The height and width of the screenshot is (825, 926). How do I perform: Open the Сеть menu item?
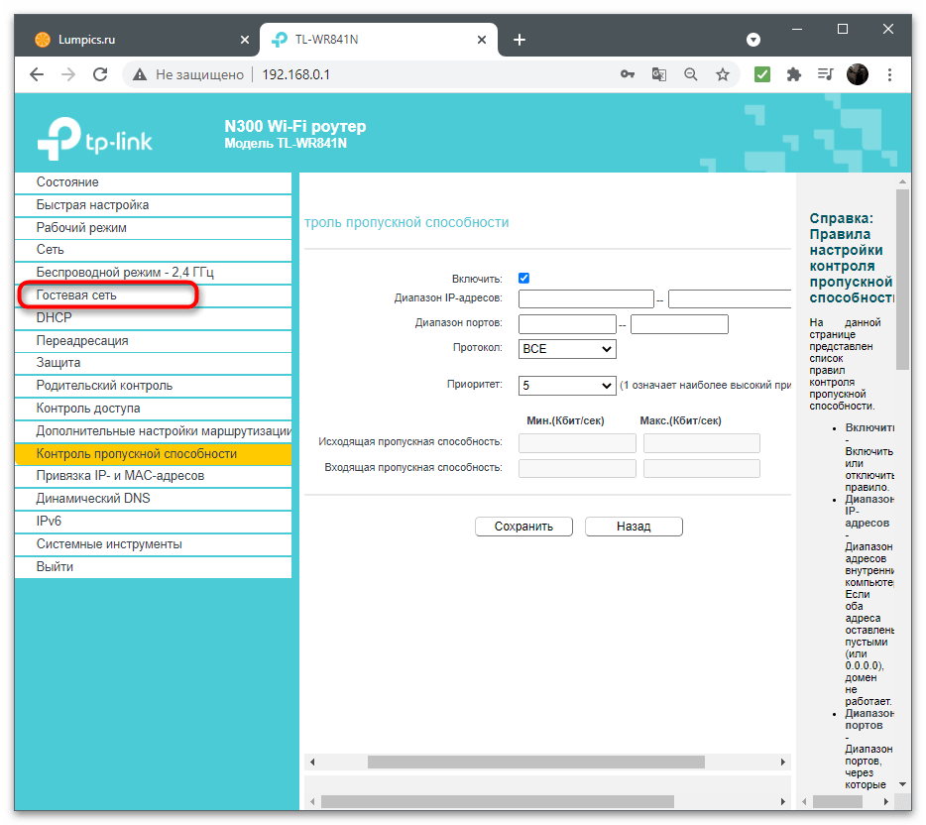[153, 250]
